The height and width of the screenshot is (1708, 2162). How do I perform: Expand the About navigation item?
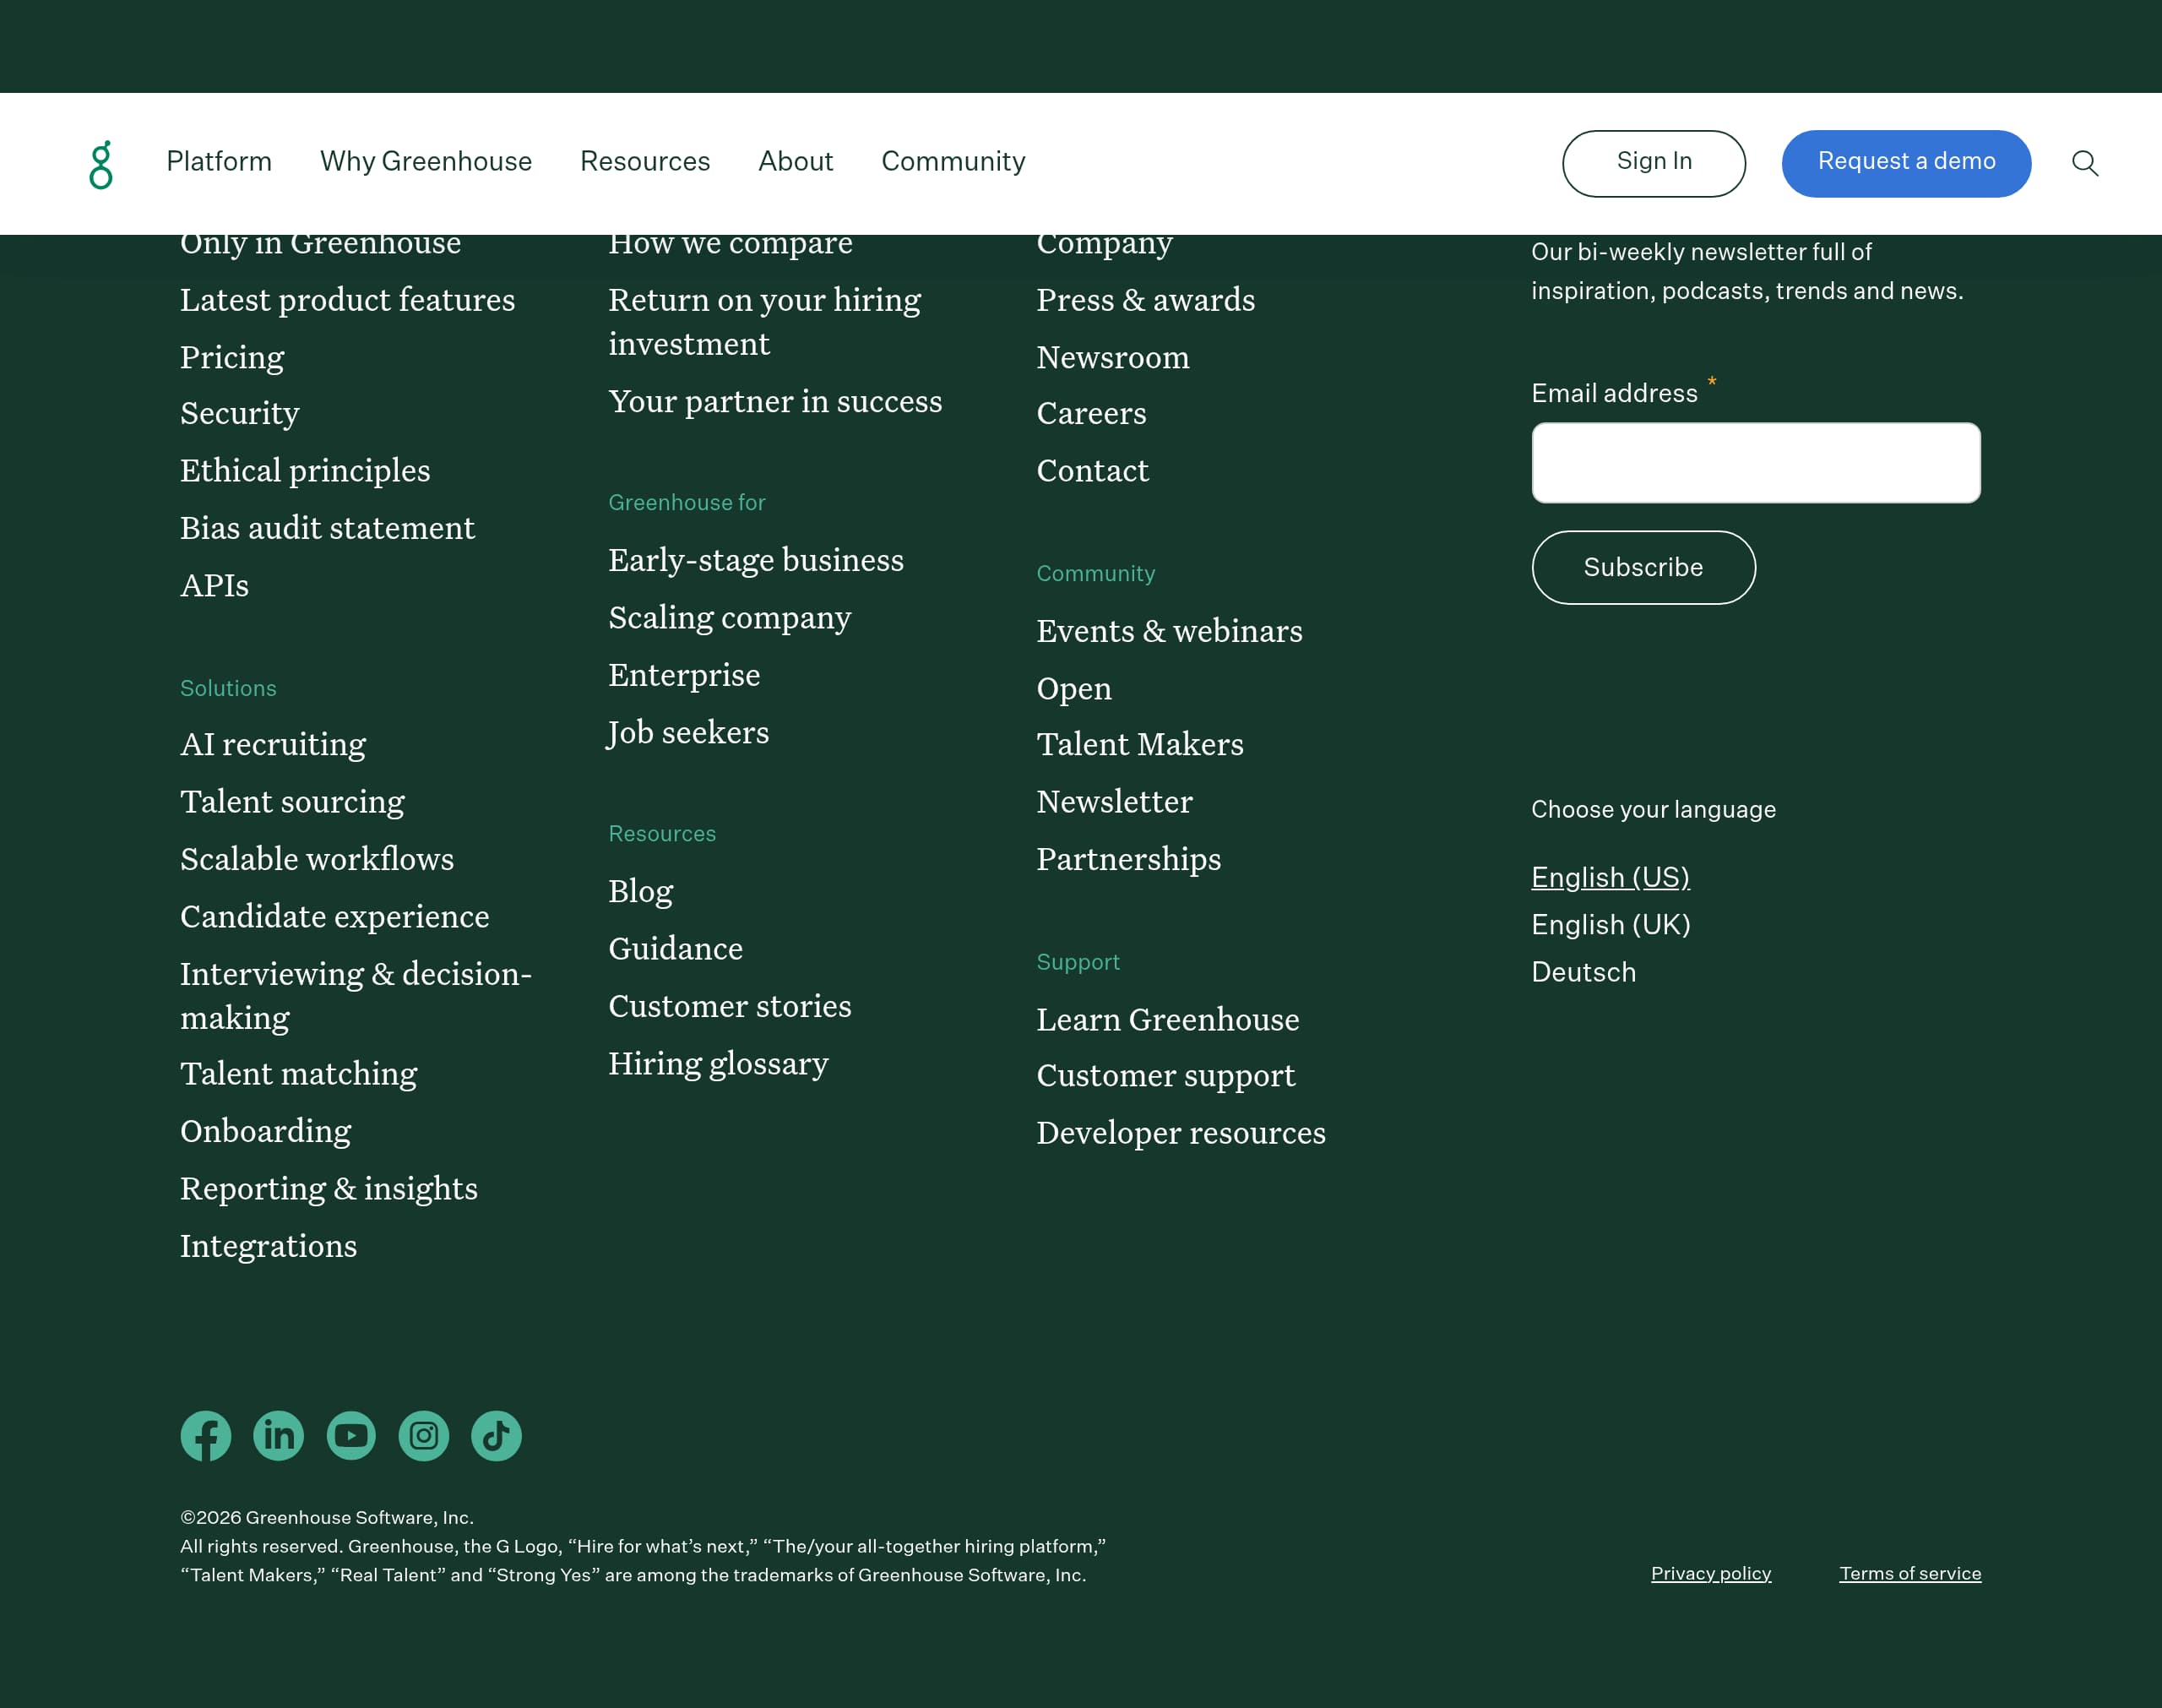(796, 162)
